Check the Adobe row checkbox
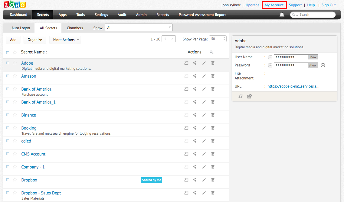 (8, 63)
